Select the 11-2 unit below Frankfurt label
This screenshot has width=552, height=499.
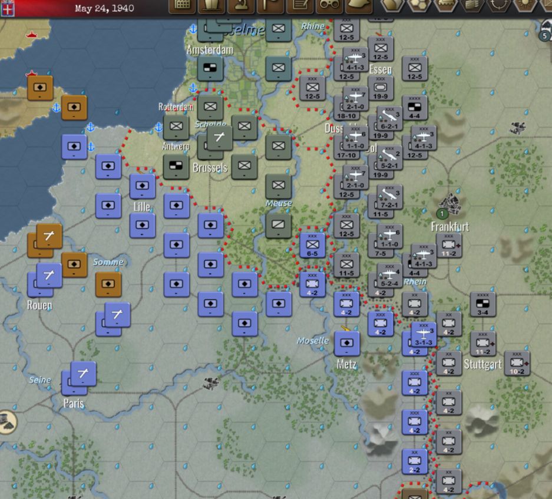tap(449, 245)
